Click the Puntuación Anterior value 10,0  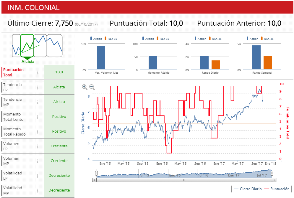pyautogui.click(x=274, y=23)
